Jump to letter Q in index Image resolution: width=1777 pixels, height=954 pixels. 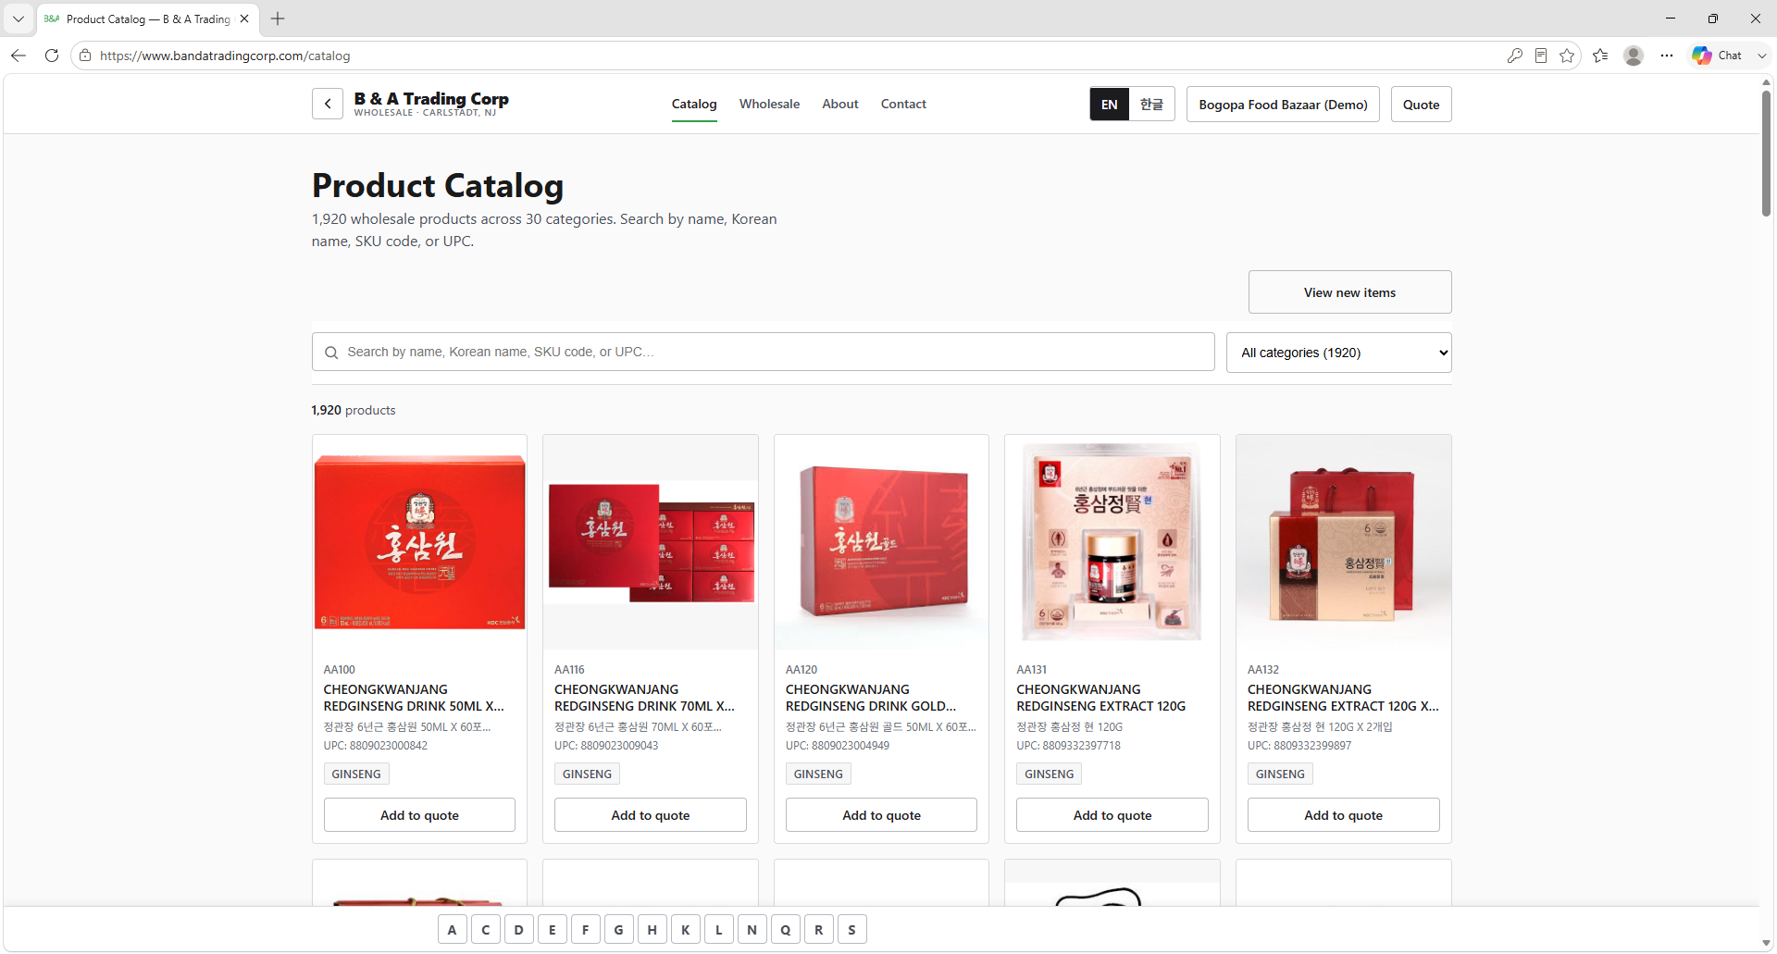pyautogui.click(x=785, y=930)
